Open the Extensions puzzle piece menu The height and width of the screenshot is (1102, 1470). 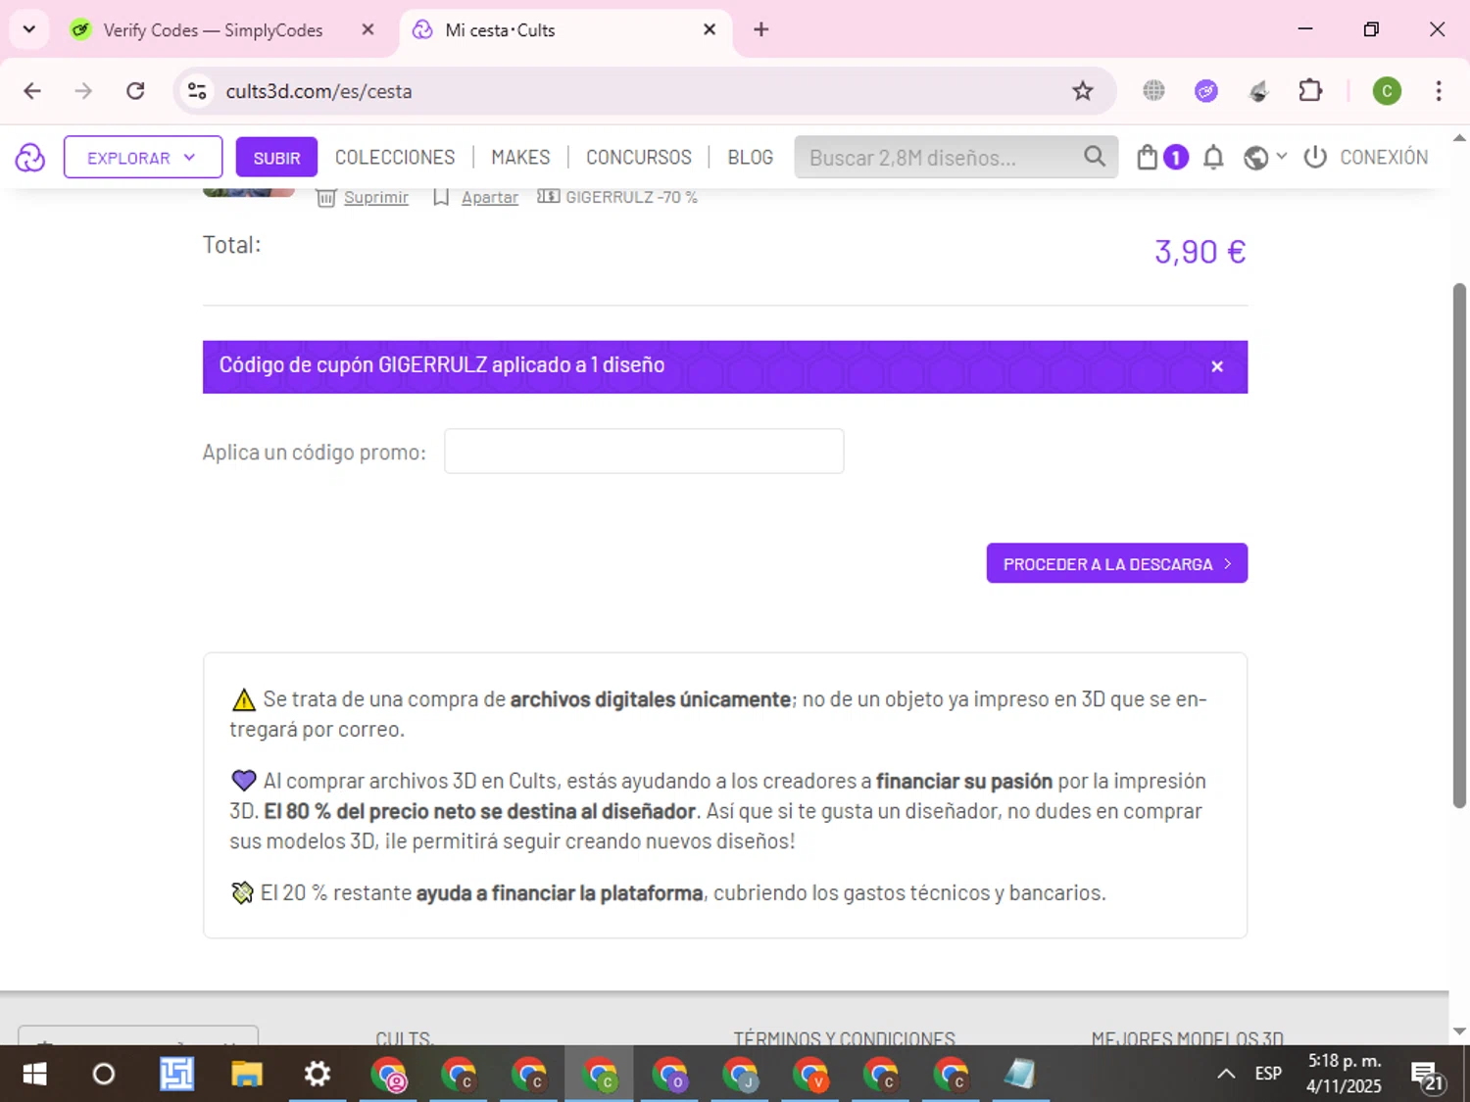pyautogui.click(x=1310, y=91)
